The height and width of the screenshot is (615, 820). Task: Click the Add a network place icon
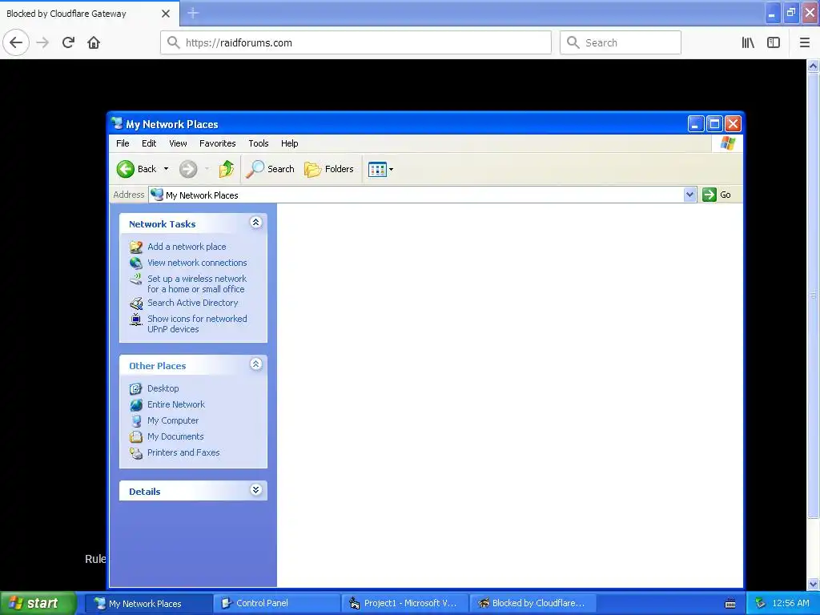pyautogui.click(x=136, y=247)
